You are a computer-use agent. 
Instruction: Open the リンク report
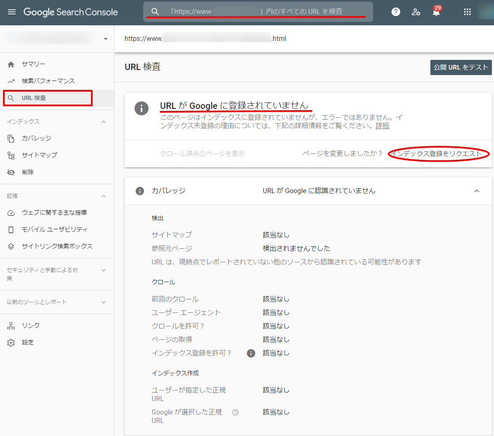57,326
